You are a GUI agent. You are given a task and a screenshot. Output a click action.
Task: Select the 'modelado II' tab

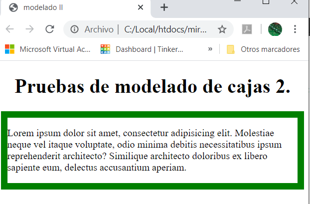point(75,8)
